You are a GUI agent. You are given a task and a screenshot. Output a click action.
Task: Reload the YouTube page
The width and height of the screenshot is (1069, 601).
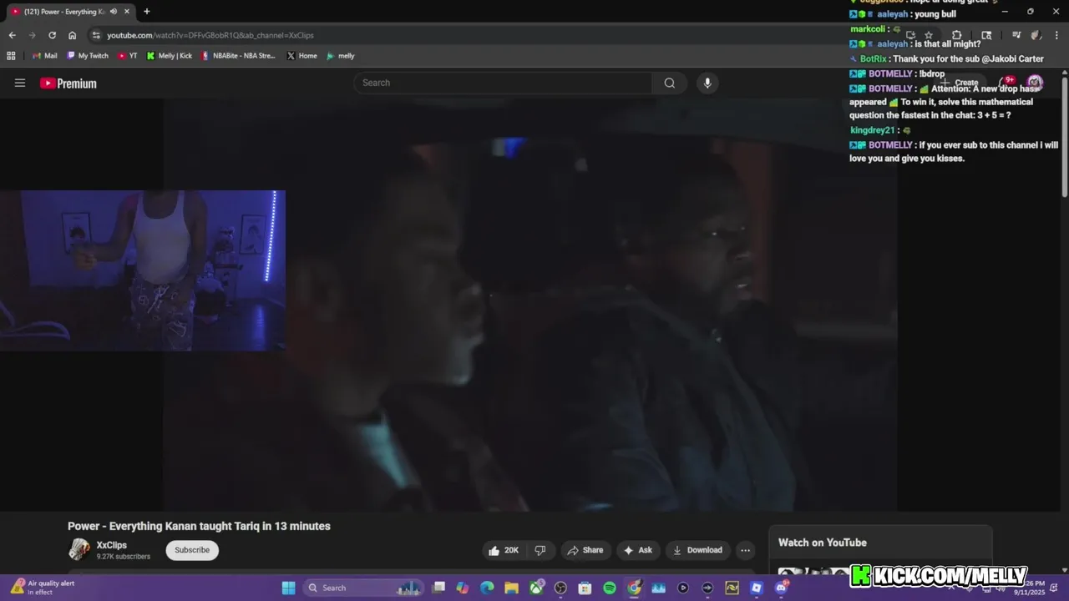click(52, 35)
